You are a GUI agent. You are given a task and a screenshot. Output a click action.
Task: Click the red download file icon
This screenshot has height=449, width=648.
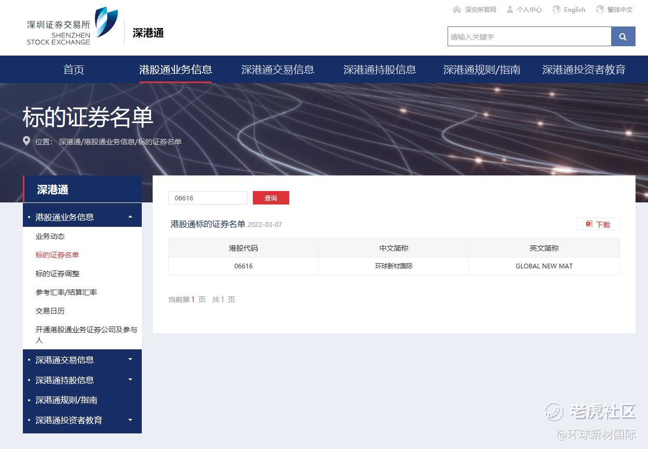589,224
